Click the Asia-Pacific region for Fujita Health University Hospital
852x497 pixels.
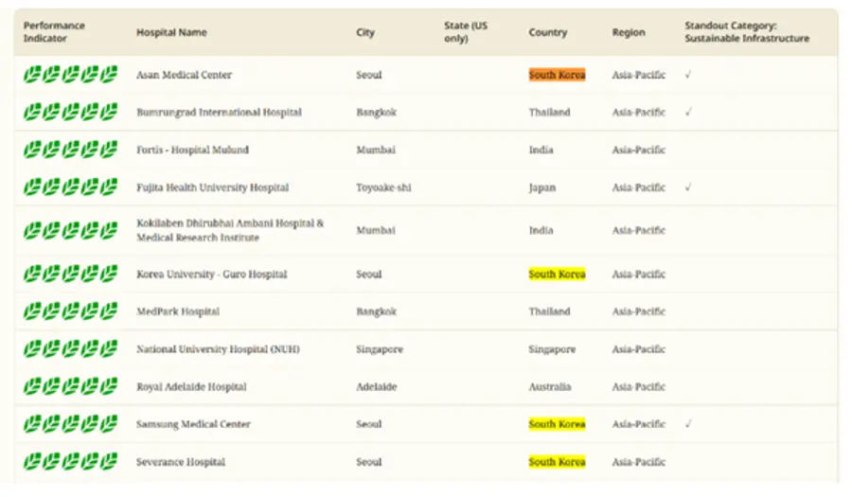[x=638, y=187]
